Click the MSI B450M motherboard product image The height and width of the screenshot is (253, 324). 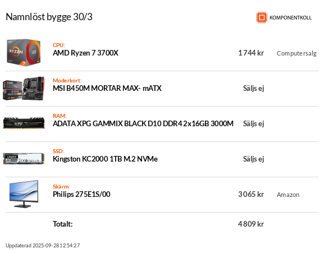click(x=24, y=88)
